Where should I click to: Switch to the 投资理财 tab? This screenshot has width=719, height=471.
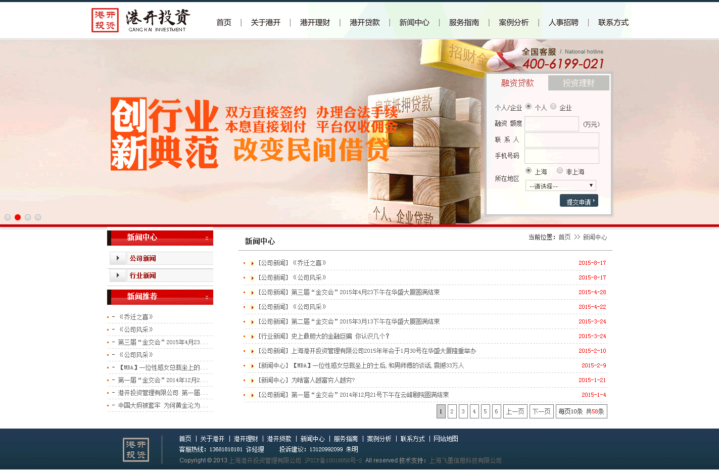tap(579, 83)
